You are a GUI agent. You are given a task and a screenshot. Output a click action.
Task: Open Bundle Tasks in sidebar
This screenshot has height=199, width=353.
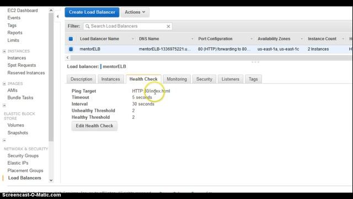20,98
